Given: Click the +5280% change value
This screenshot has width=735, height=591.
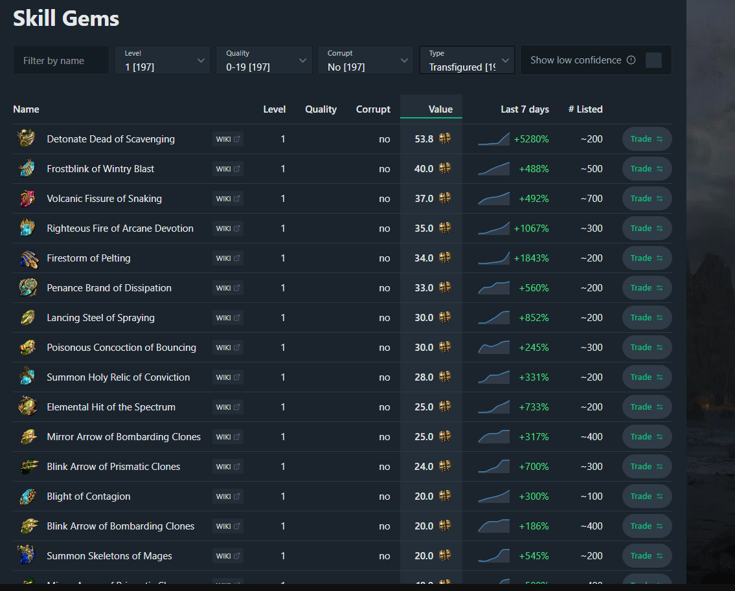Looking at the screenshot, I should 531,139.
